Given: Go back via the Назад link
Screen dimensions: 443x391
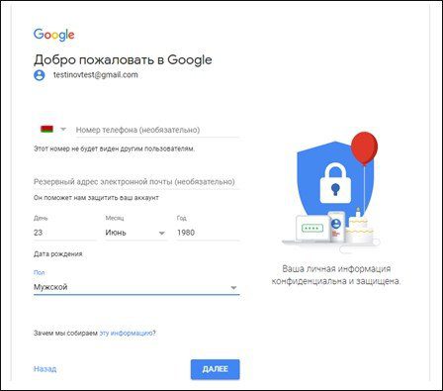Looking at the screenshot, I should (45, 369).
